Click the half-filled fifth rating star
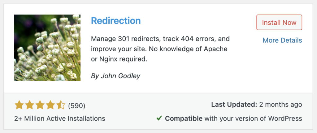The width and height of the screenshot is (317, 133). click(x=60, y=105)
